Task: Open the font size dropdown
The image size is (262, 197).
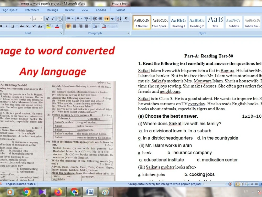Action: 42,19
